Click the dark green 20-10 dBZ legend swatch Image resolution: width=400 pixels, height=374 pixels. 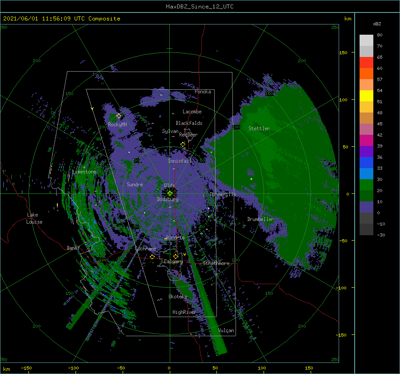(366, 196)
